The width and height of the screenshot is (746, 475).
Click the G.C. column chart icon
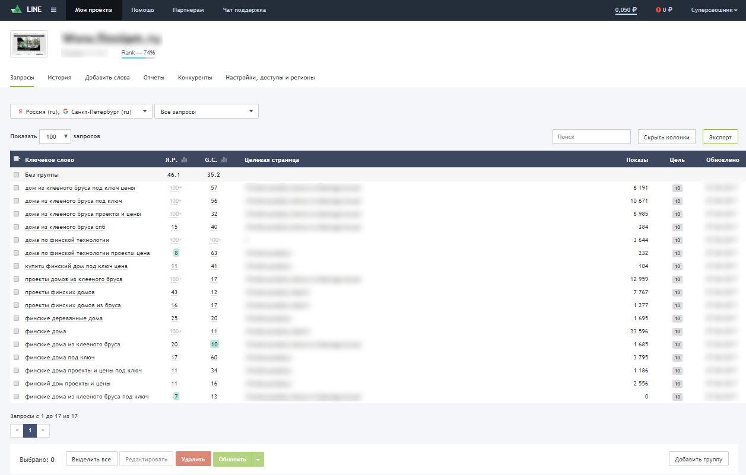[224, 160]
